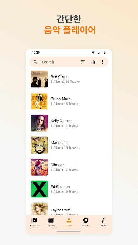Tap the cellular signal status icon
Screen dimensions: 138x245
[x=99, y=52]
